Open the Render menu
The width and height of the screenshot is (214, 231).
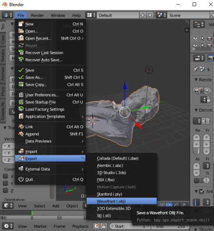[x=37, y=15]
